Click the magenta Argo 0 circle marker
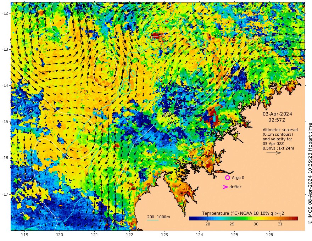Screen dimensions: 312x241 click(x=227, y=178)
